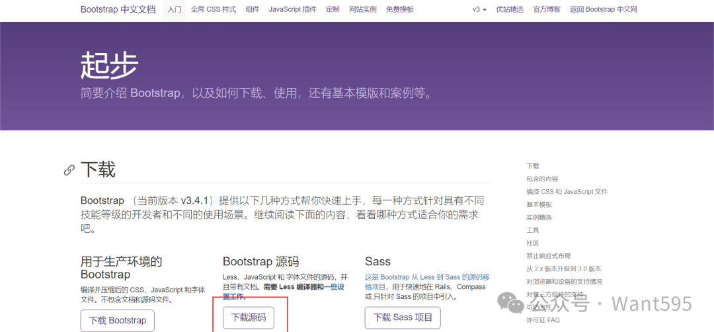Jump to 社区 in sidebar
Screen dimensions: 714x332
[x=533, y=243]
